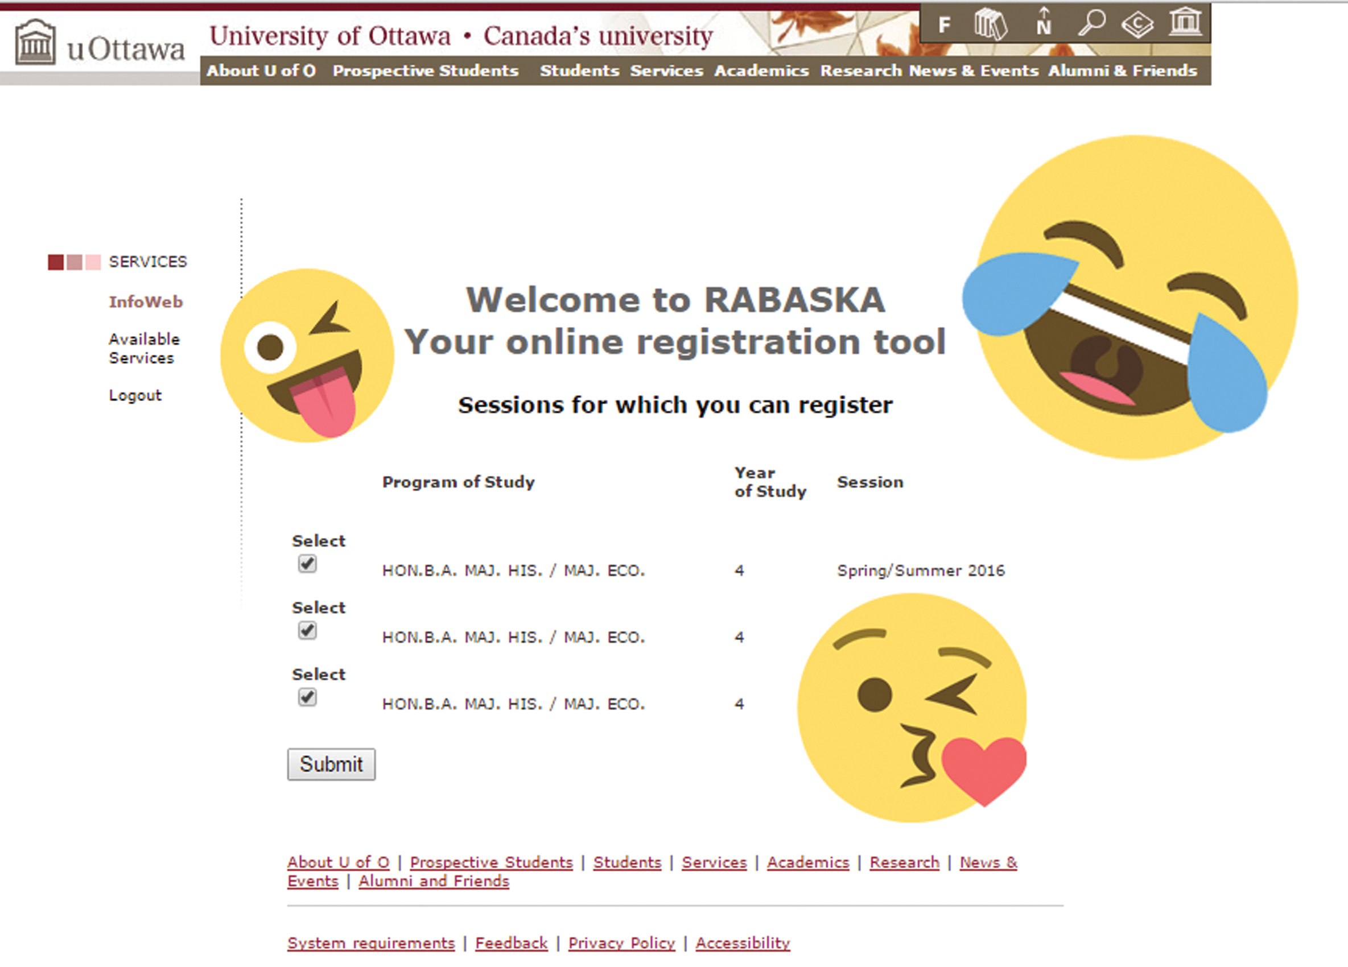Click Logout in sidebar
Screen dimensions: 1348x967
point(135,395)
